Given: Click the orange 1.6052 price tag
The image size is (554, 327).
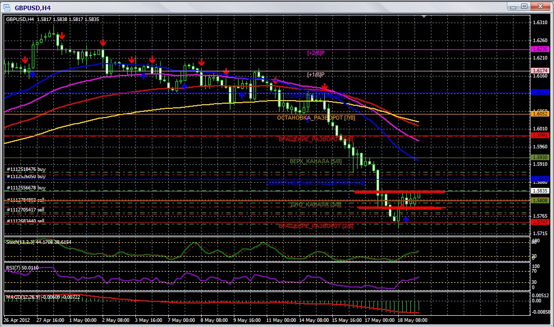Looking at the screenshot, I should tap(540, 113).
